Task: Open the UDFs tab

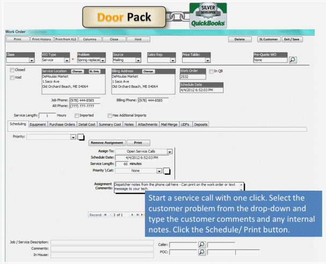Action: coord(185,124)
